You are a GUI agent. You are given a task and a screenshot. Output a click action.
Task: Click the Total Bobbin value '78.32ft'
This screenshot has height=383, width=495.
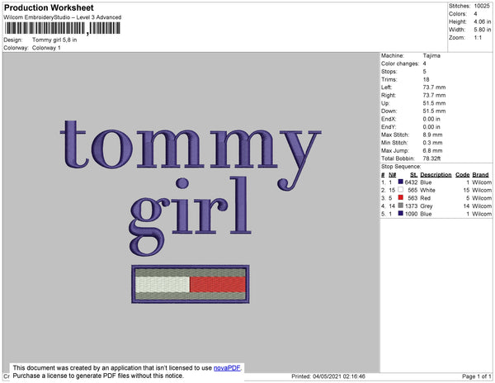point(431,158)
